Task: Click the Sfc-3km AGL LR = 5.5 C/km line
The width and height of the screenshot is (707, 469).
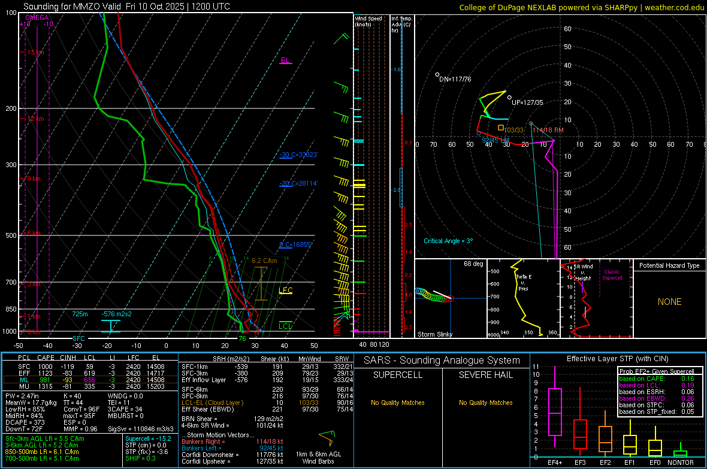Action: [45, 438]
